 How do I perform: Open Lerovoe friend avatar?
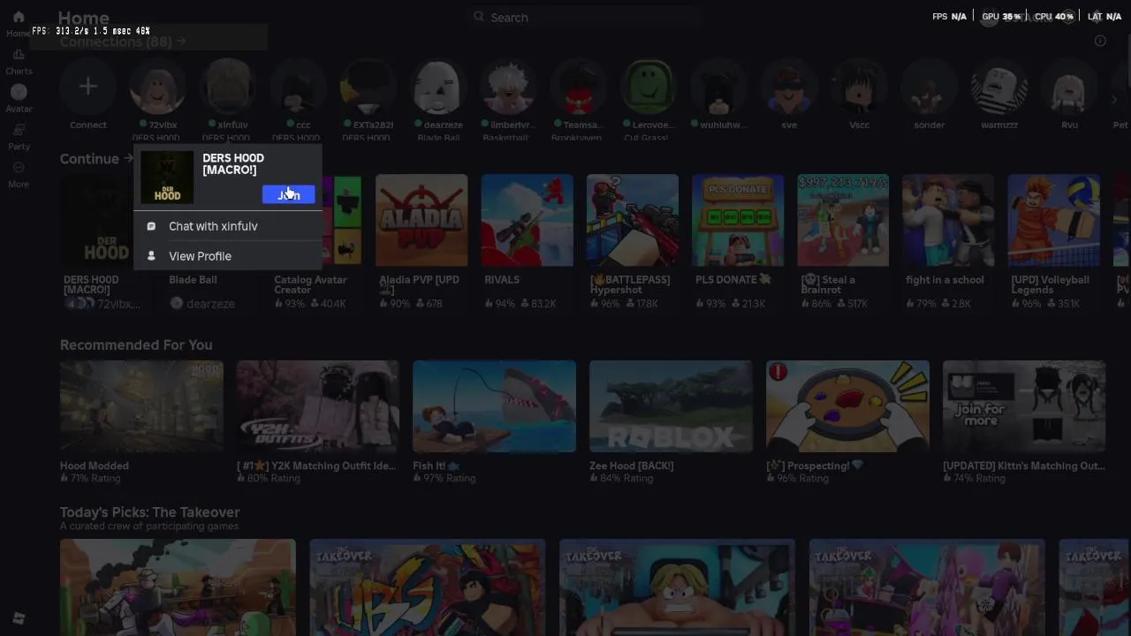(x=649, y=87)
